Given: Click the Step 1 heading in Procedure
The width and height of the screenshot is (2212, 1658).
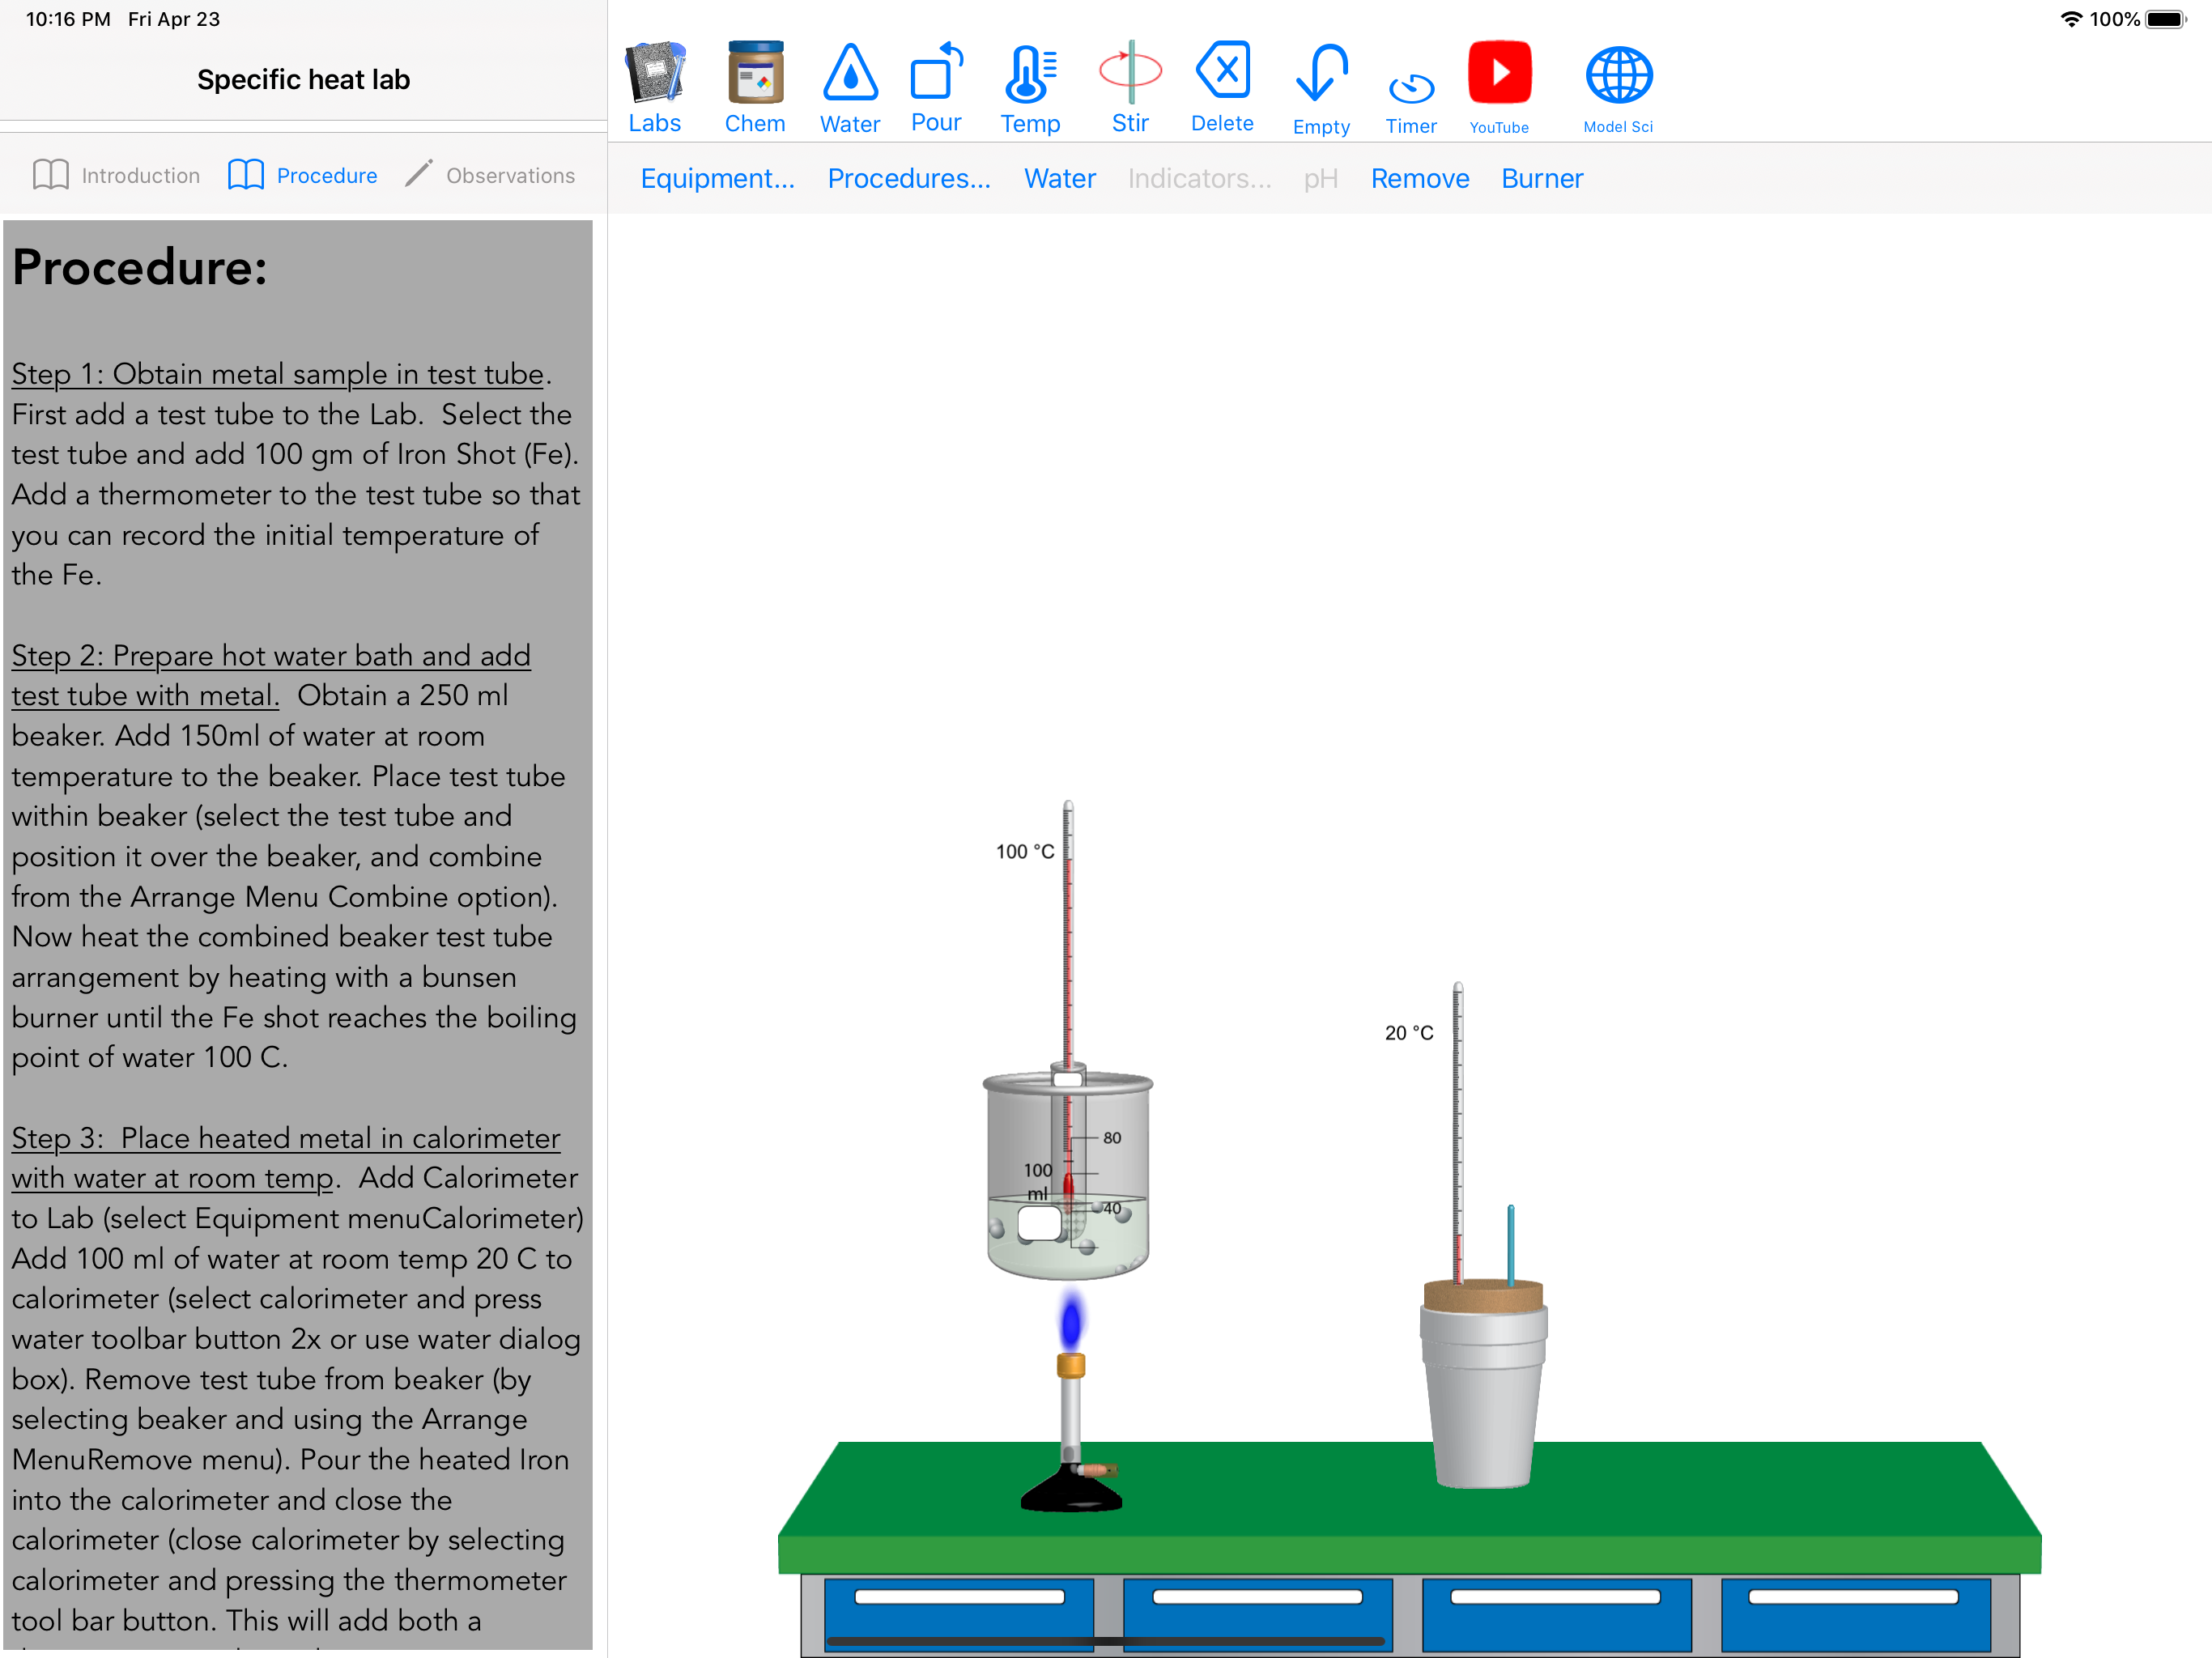Looking at the screenshot, I should pos(278,374).
